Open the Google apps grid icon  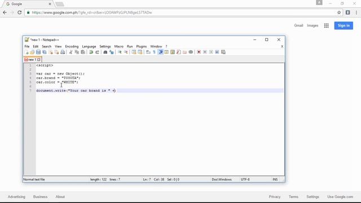[326, 25]
